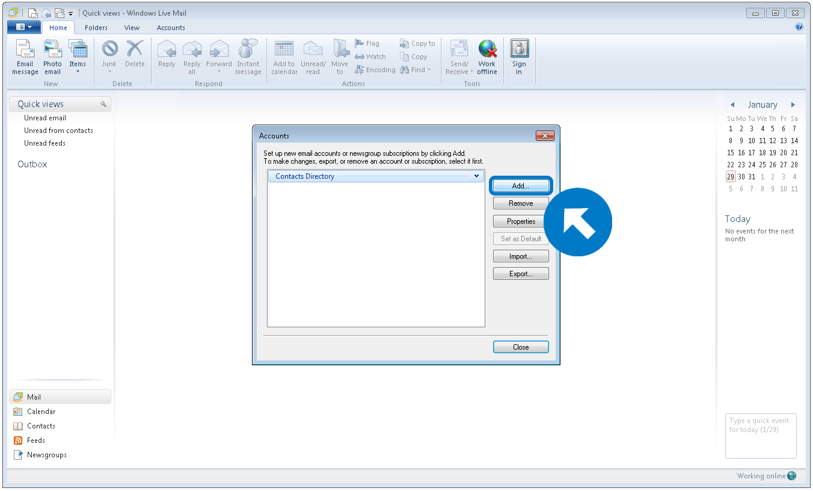Click the new item icon in title bar
813x491 pixels.
click(x=33, y=13)
